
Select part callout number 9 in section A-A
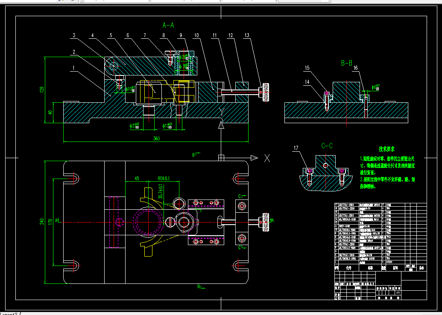pyautogui.click(x=181, y=35)
